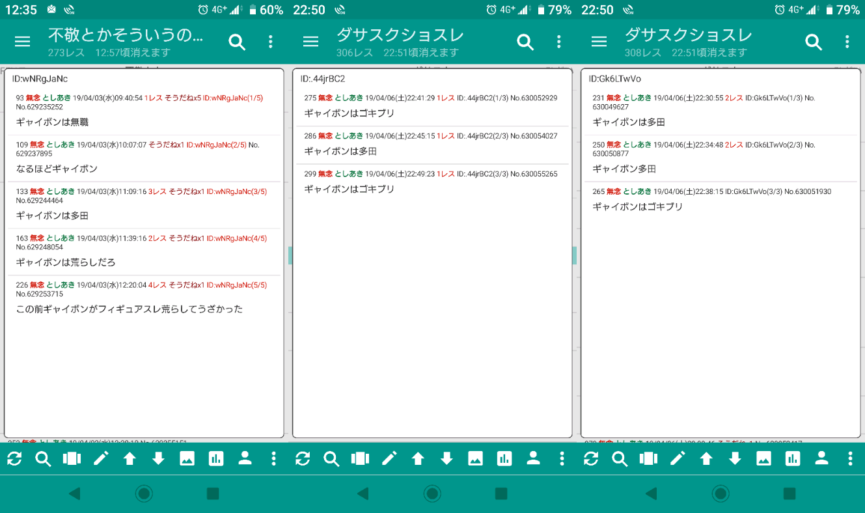
Task: Jump to top arrow on left screen toolbar
Action: pyautogui.click(x=130, y=459)
